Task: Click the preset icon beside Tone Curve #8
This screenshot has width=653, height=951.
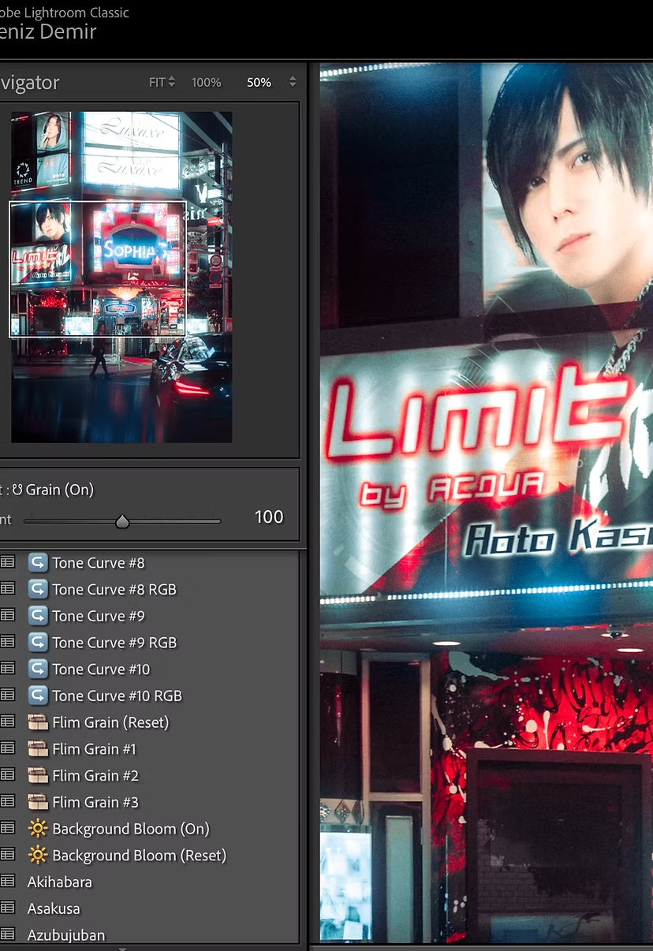Action: [x=7, y=563]
